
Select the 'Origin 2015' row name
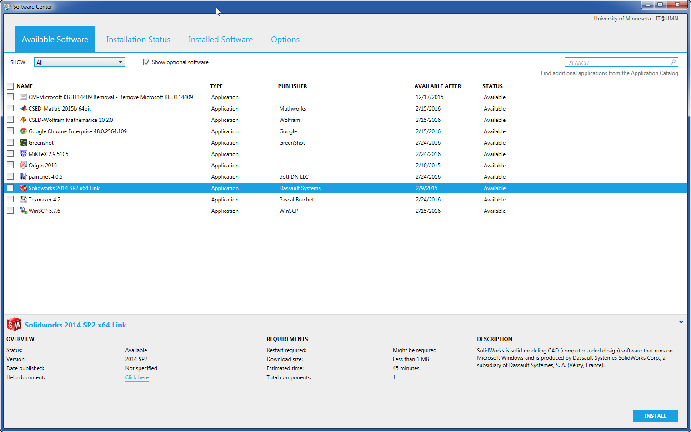[43, 166]
